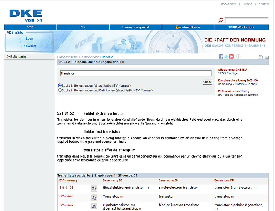Focus the search field containing 'Transistor'
This screenshot has width=275, height=211.
click(136, 73)
